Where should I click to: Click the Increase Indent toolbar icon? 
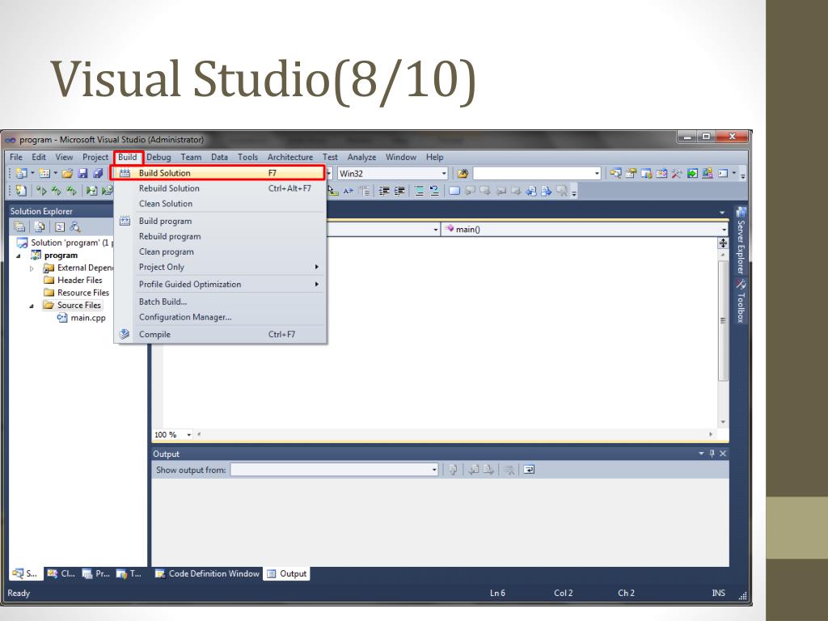pos(399,191)
